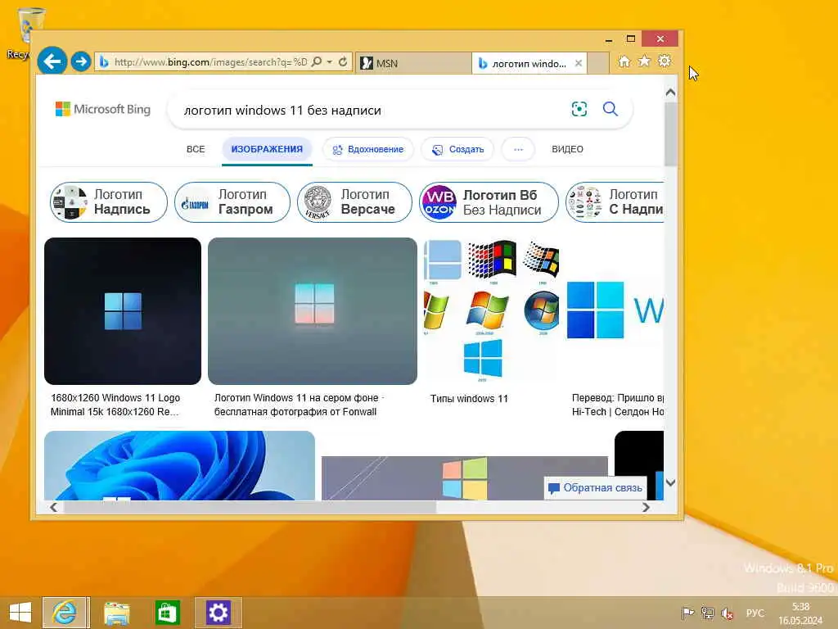Open the blue bloom wallpaper thumbnail
The height and width of the screenshot is (629, 838).
click(x=179, y=465)
